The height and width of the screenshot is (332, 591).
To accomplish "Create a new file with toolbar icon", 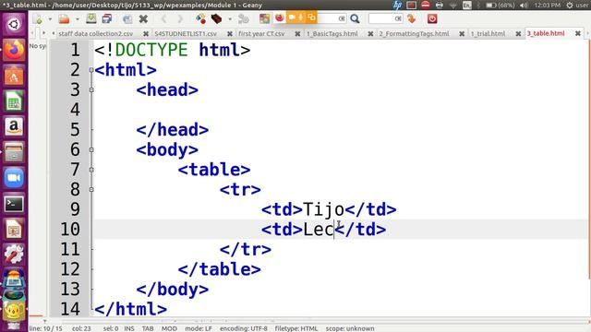I will point(37,18).
